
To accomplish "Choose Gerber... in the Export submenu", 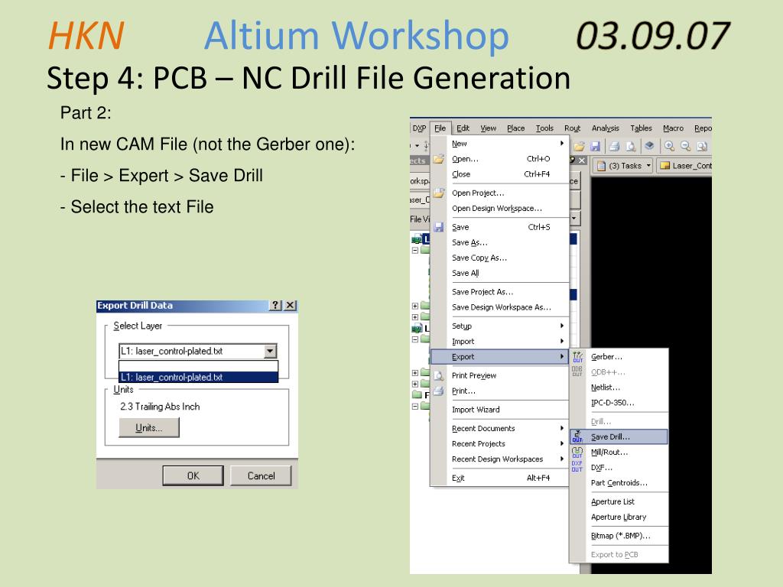I will point(619,356).
